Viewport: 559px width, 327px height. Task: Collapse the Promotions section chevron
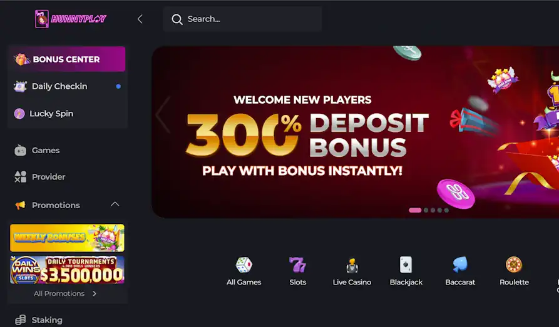point(115,204)
